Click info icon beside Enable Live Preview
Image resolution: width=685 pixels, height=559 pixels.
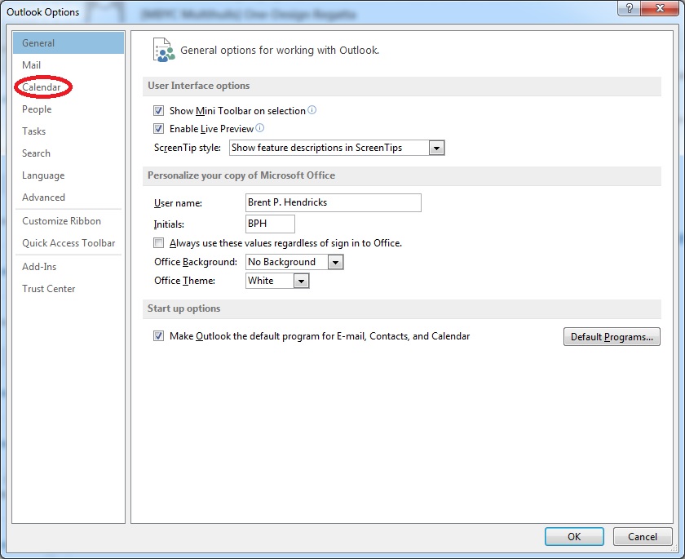(x=260, y=128)
